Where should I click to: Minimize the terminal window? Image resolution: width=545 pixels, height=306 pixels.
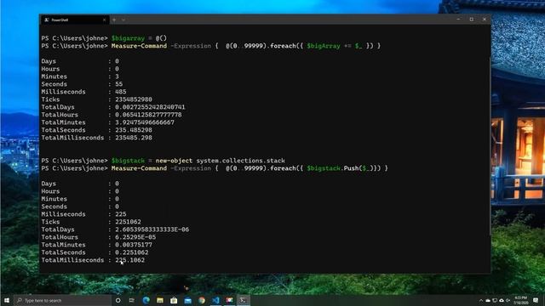coord(458,20)
